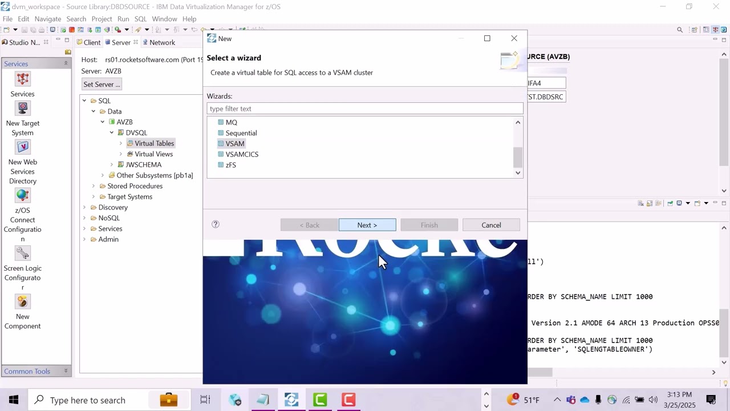This screenshot has height=411, width=730.
Task: Select Other Subsystems [pb1a] tree item
Action: 151,175
